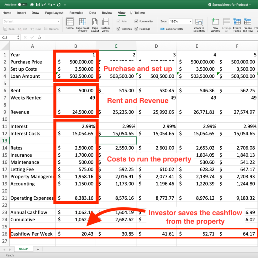The image size is (258, 258).
Task: Open the Spreadsheet for Podcast title dropdown
Action: pyautogui.click(x=250, y=5)
